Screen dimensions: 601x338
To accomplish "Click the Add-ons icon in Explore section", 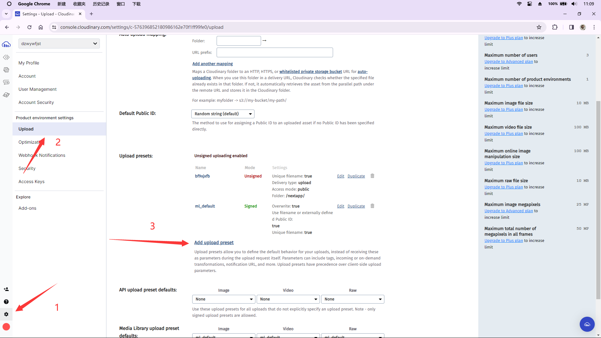I will (27, 208).
